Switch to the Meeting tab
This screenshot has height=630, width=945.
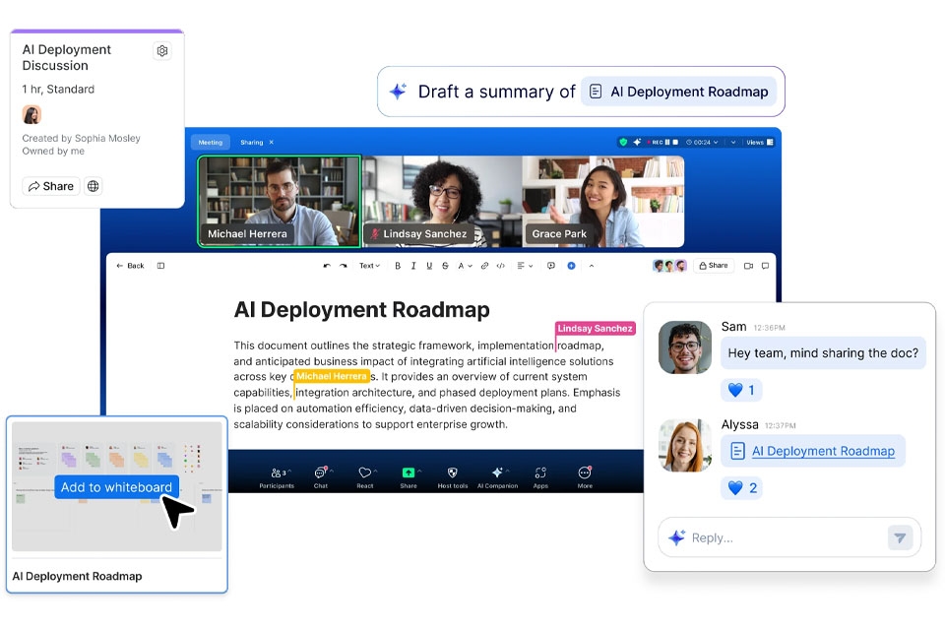click(211, 143)
